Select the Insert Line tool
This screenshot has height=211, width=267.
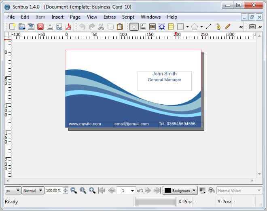tap(209, 27)
